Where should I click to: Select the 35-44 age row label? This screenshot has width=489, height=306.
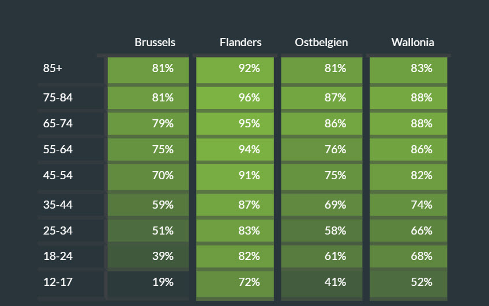58,205
